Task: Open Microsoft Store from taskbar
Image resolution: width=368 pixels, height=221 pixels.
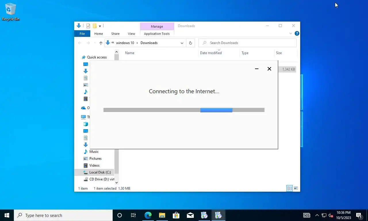Action: (176, 215)
